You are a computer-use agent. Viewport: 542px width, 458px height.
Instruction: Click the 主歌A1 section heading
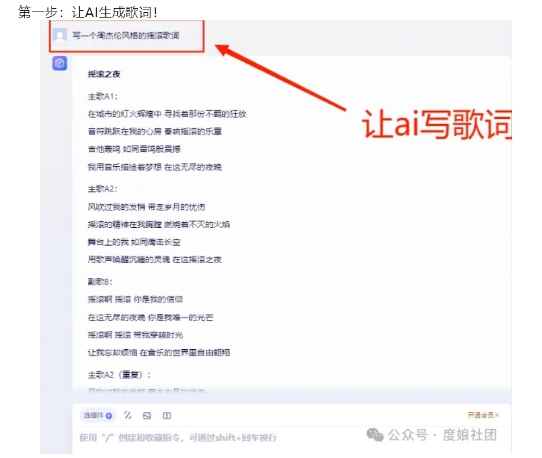pos(102,96)
